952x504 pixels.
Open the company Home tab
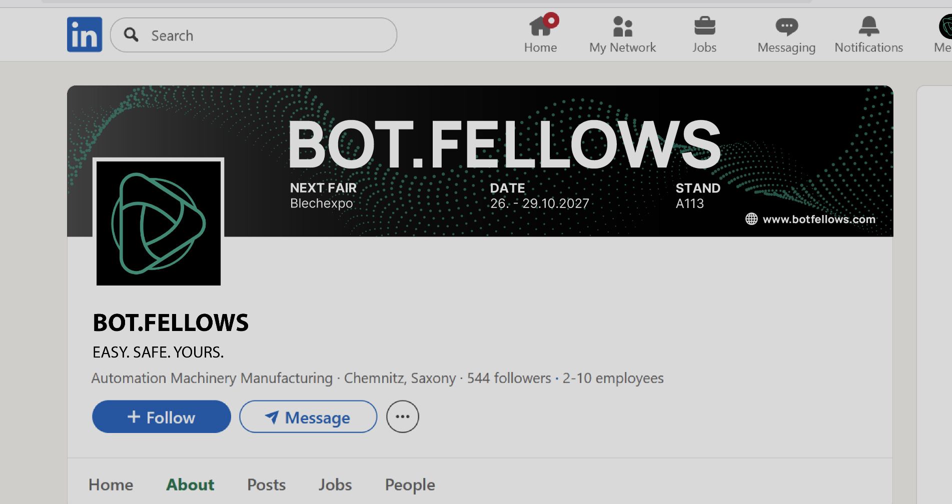[111, 484]
